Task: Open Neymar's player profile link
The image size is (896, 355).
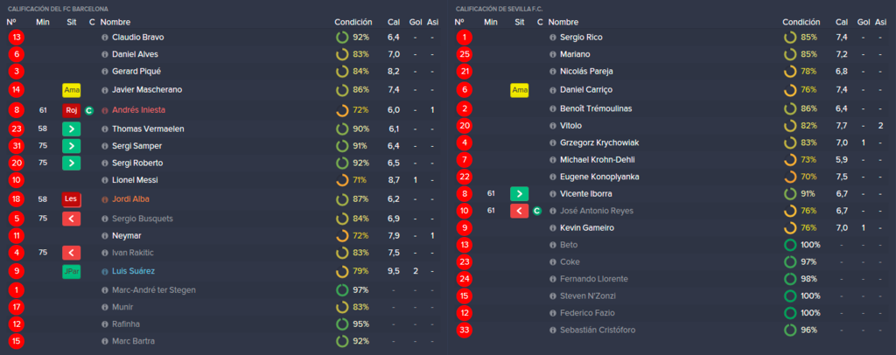Action: click(126, 236)
